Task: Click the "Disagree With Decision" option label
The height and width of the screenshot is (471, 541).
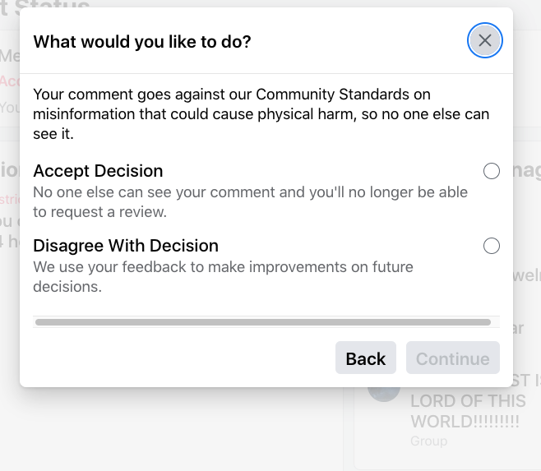Action: (126, 246)
